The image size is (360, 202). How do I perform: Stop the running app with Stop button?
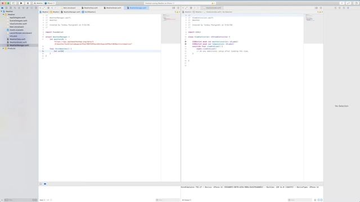coord(28,3)
